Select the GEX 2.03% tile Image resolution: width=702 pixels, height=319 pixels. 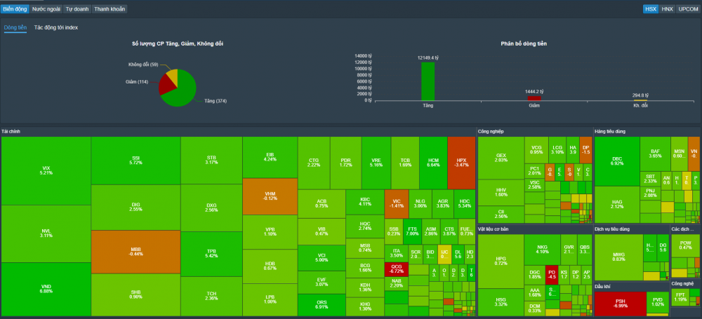[501, 158]
